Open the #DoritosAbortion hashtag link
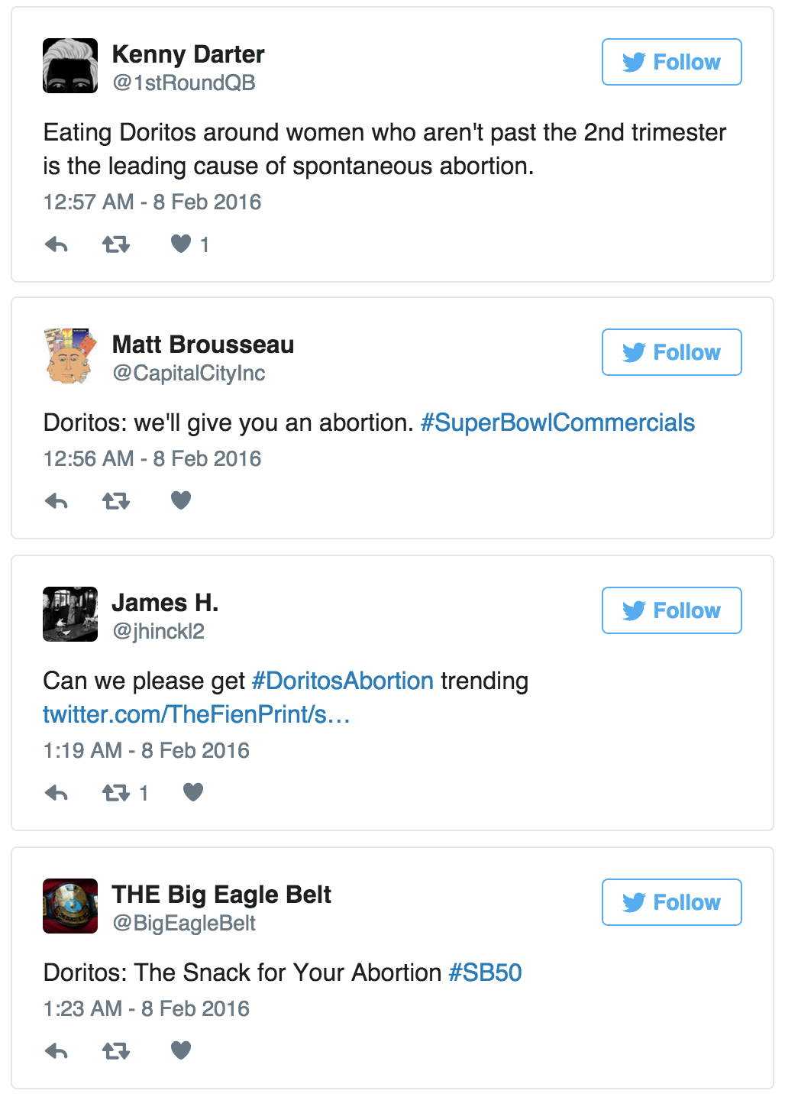The height and width of the screenshot is (1097, 785). tap(342, 681)
